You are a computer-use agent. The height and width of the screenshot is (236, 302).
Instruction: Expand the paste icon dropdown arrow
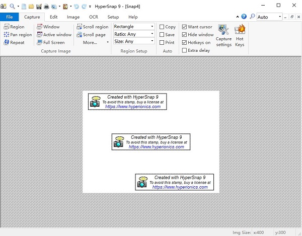(70, 7)
